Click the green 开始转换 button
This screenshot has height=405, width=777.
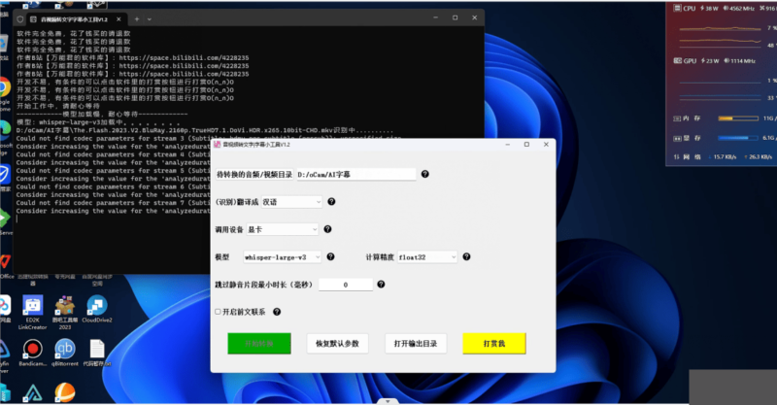click(259, 344)
